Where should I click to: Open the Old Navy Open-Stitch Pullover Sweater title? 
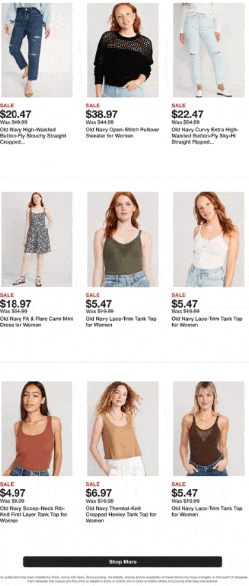point(123,133)
